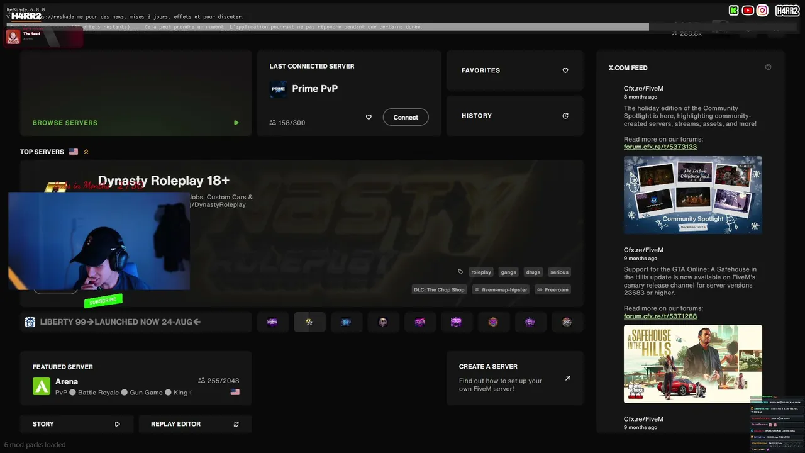Screen dimensions: 805x453
Task: Click the green Arena server logo
Action: [x=42, y=386]
